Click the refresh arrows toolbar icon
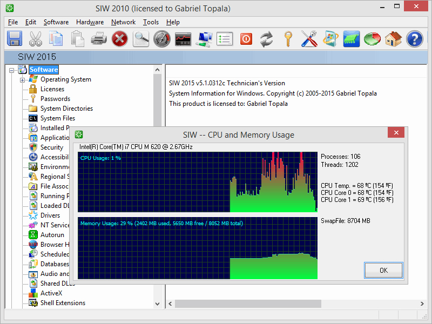The width and height of the screenshot is (432, 324). [267, 39]
